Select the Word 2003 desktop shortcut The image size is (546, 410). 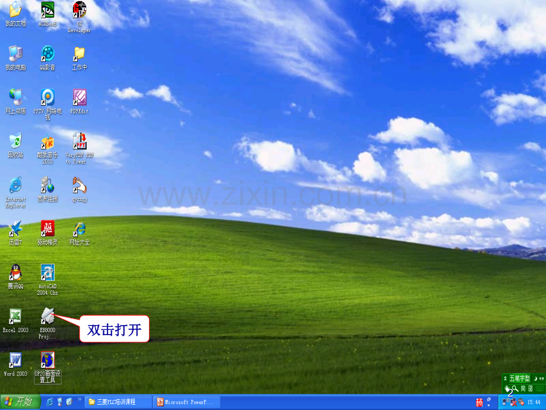click(x=15, y=364)
